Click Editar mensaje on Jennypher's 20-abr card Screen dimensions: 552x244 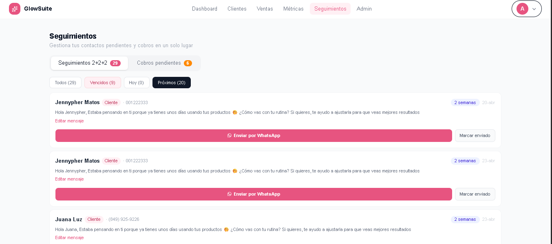[x=69, y=121]
